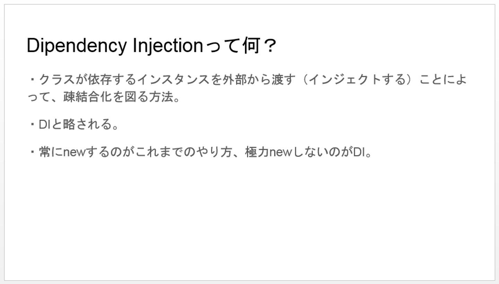Click the word "常に" in the third bullet

coord(51,152)
